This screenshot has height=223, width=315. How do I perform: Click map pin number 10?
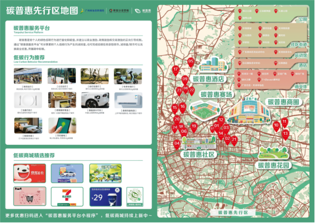tap(276, 126)
